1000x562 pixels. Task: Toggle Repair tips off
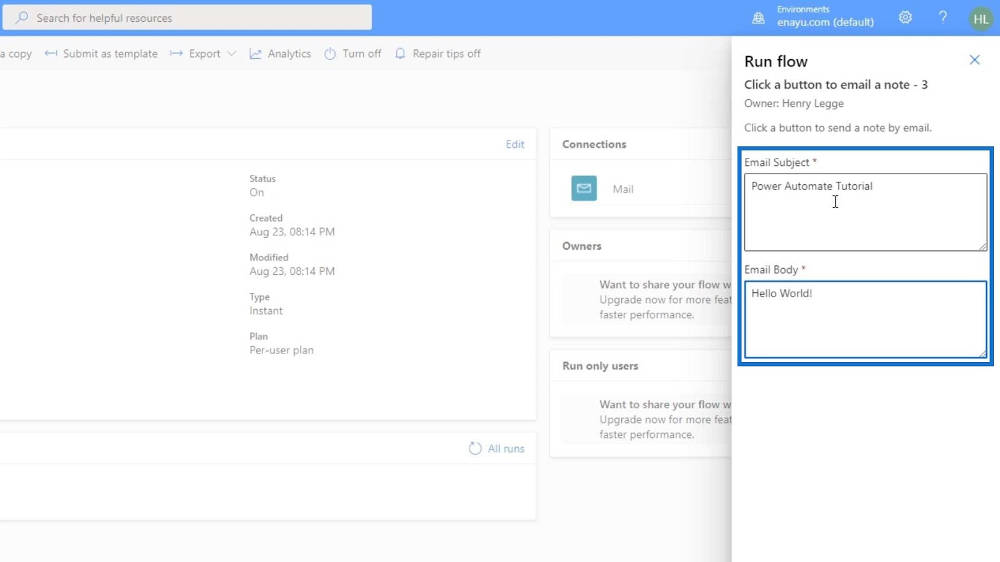click(446, 54)
